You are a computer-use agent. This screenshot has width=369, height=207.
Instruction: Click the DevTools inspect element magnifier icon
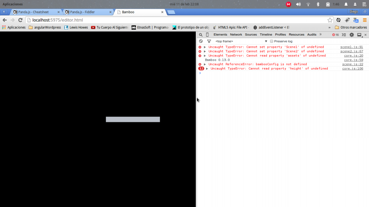pyautogui.click(x=201, y=35)
